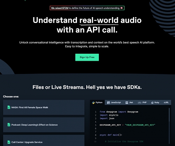Click the 'Files or Live Streams' heading
The width and height of the screenshot is (175, 146).
click(x=87, y=87)
